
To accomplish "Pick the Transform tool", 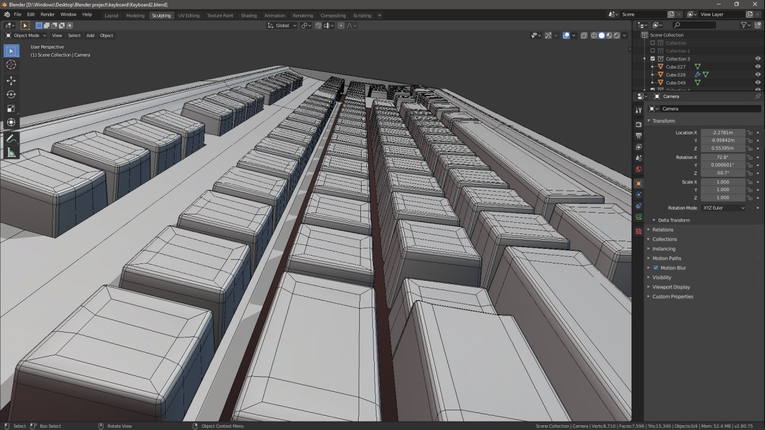I will click(11, 122).
